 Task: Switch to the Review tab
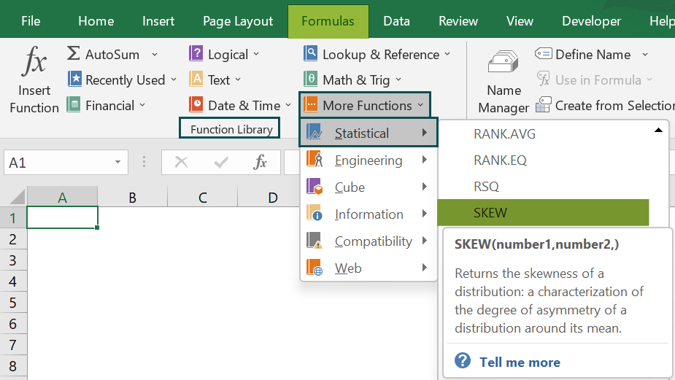(x=458, y=21)
